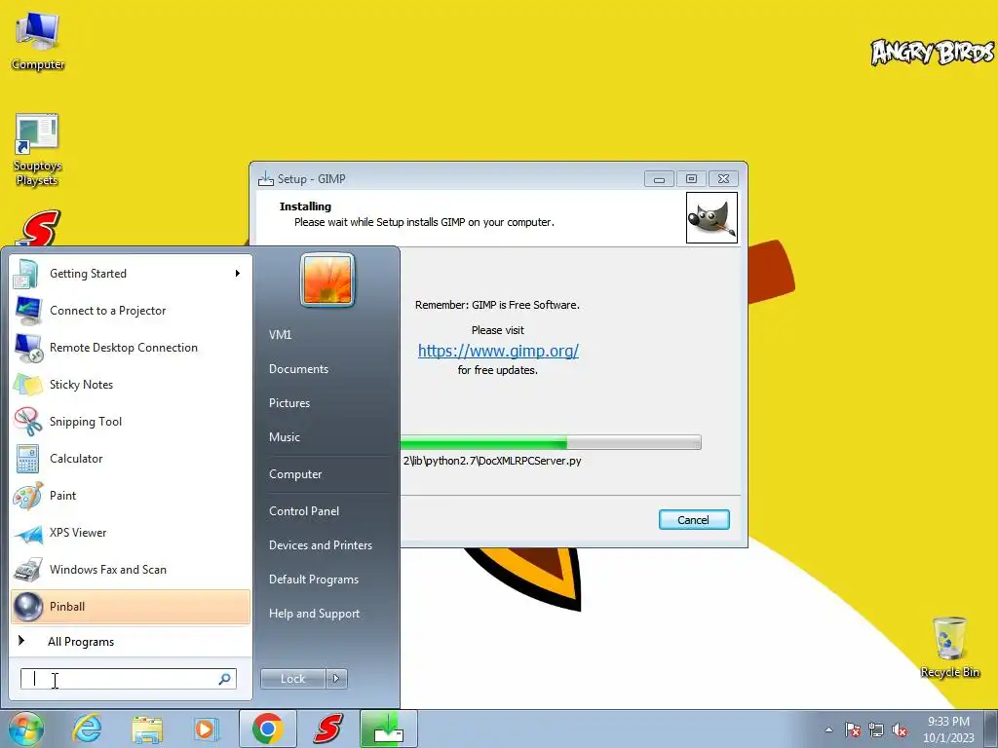Click the Action Center flag tray icon
998x748 pixels.
pos(853,730)
